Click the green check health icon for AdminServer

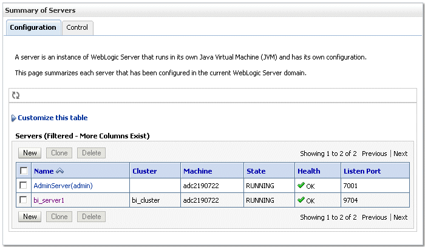(x=301, y=185)
